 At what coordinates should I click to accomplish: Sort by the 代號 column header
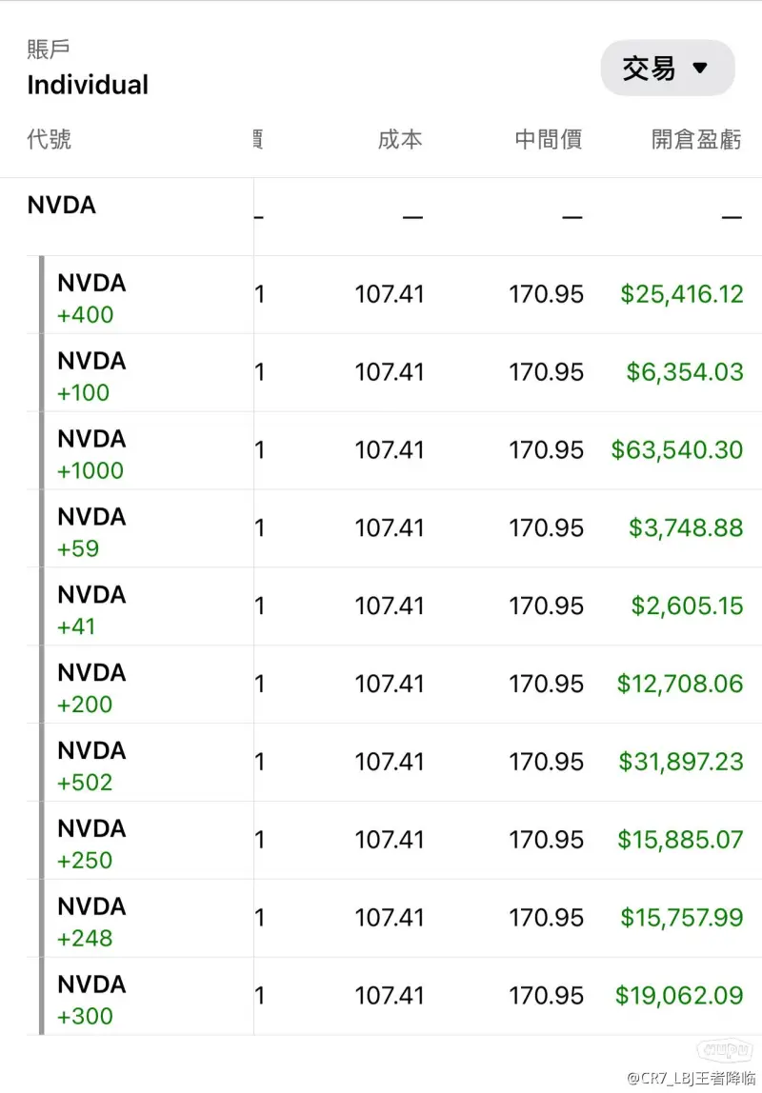(x=49, y=139)
